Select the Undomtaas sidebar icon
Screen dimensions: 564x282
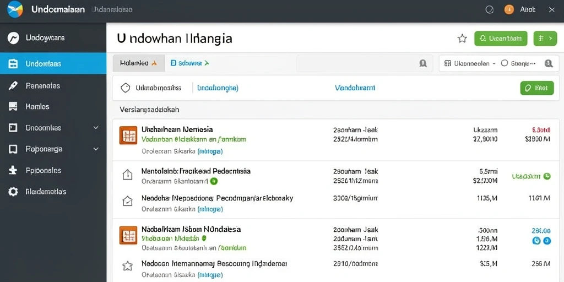pos(13,64)
